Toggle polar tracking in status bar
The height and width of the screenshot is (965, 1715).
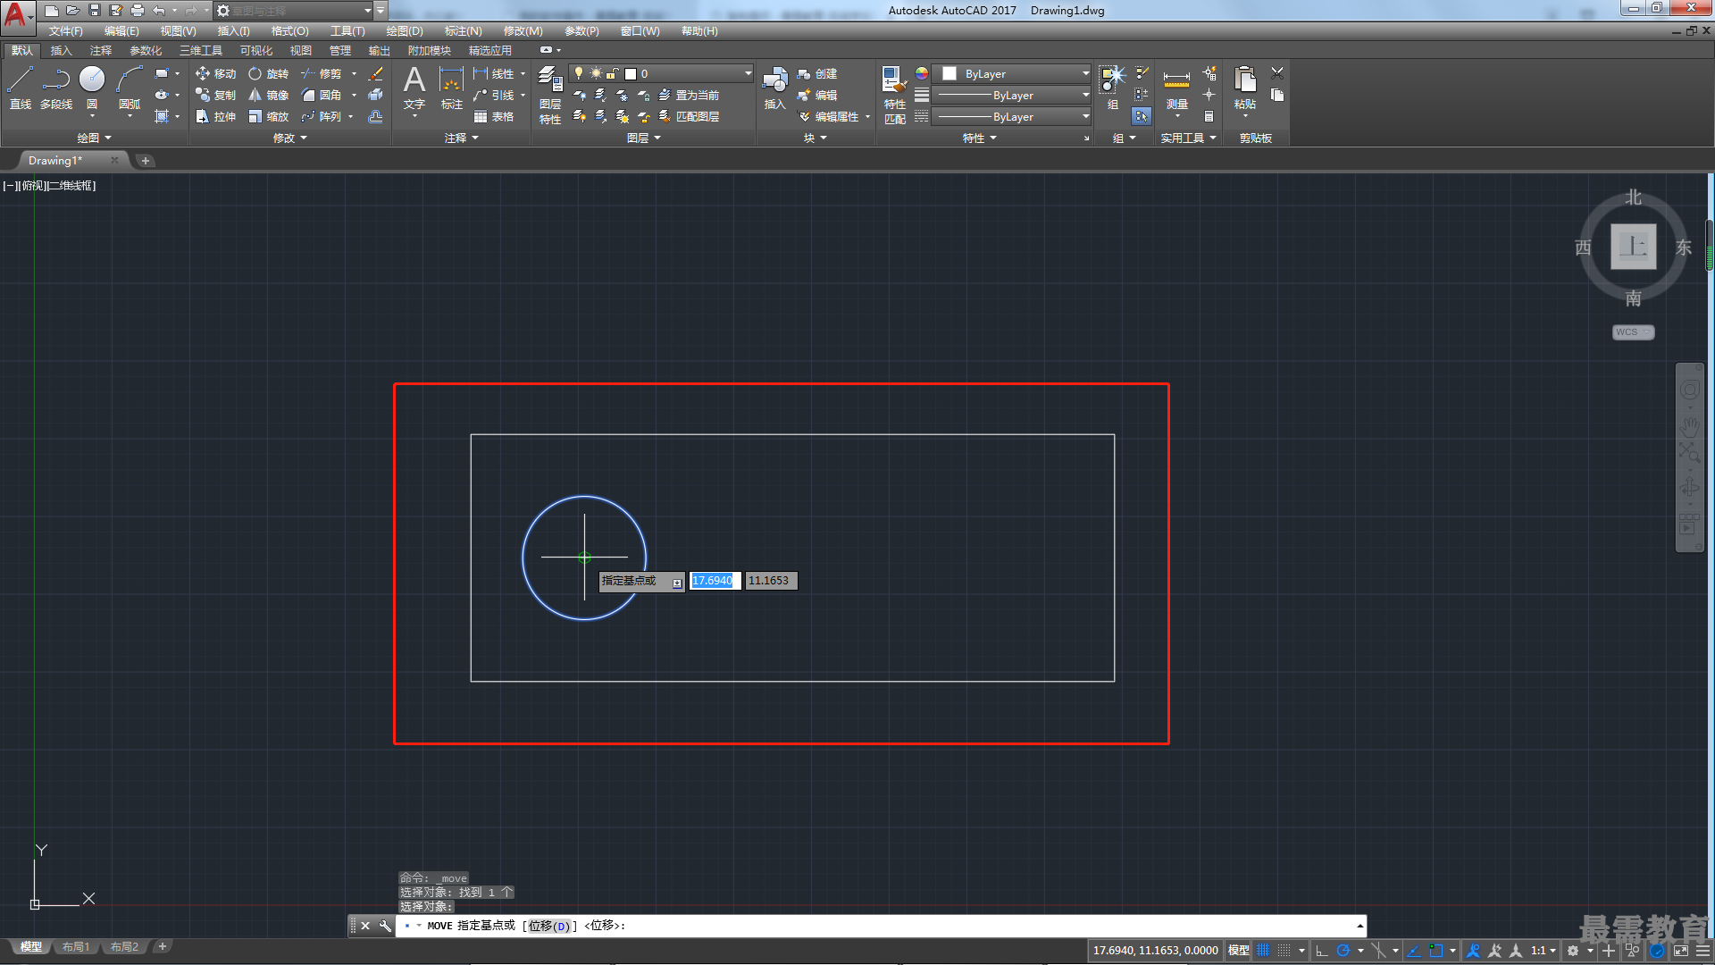pyautogui.click(x=1343, y=951)
